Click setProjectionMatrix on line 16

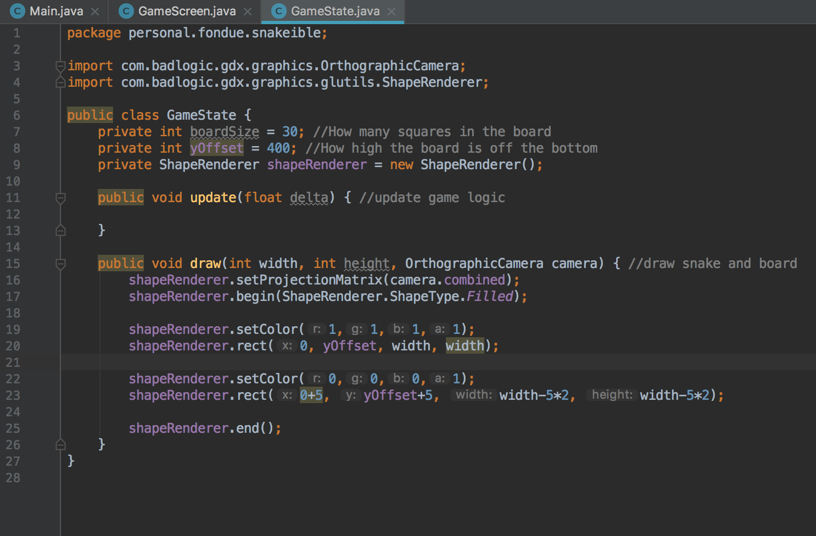[x=309, y=280]
